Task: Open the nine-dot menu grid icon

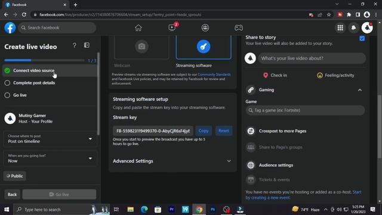Action: [340, 28]
